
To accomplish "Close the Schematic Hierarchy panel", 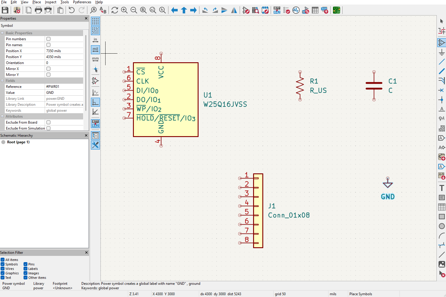I will pos(86,135).
